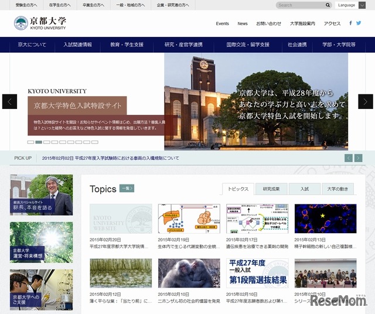Open the 2015年02月13日 star cell thumbnail

(326, 219)
